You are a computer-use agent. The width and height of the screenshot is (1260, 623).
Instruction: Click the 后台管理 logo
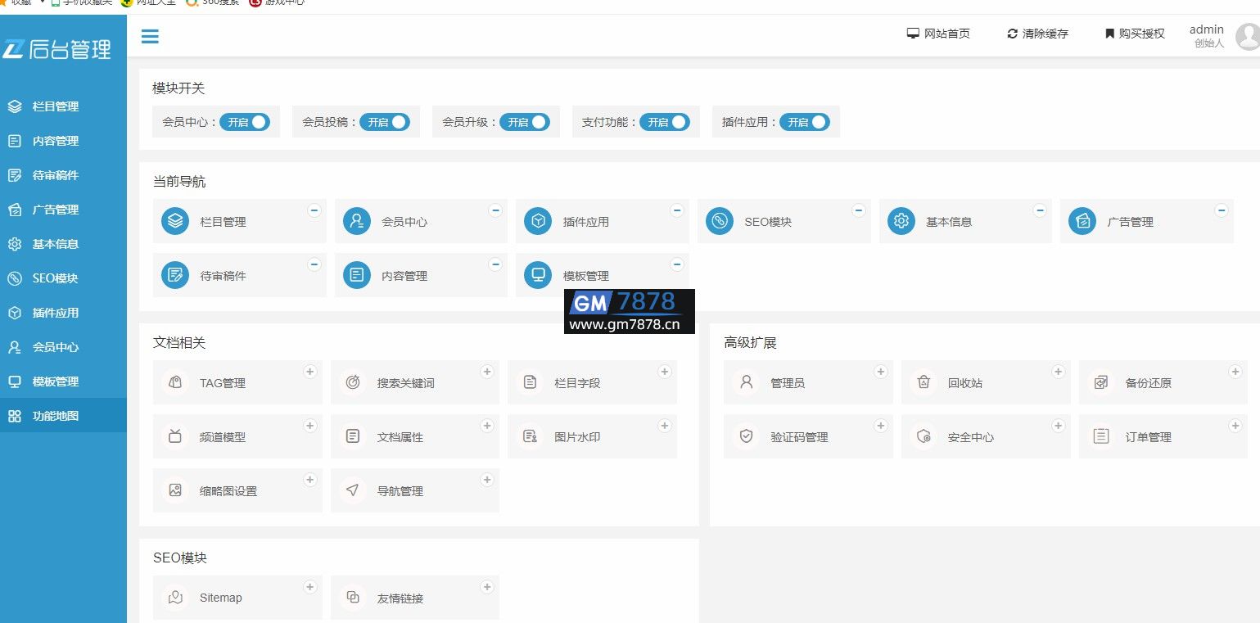56,50
